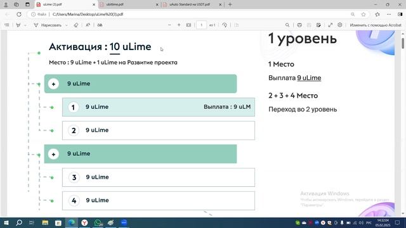This screenshot has width=406, height=228.
Task: Add this page to favorites with star
Action: coord(363,14)
